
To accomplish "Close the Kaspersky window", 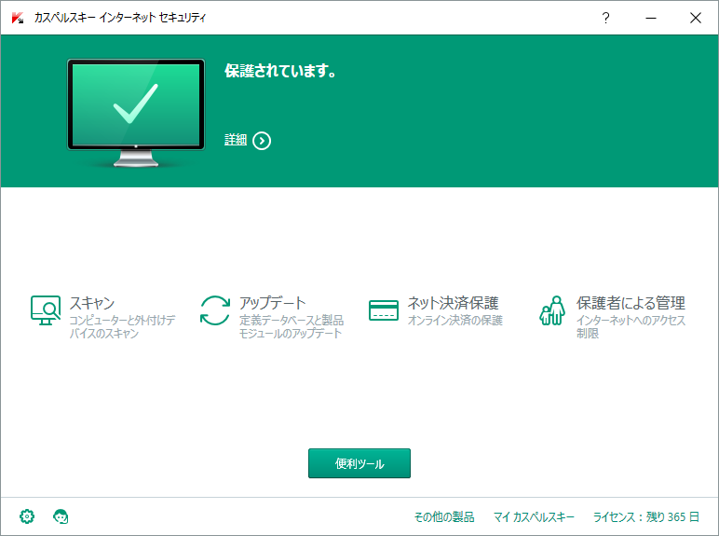I will coord(695,18).
